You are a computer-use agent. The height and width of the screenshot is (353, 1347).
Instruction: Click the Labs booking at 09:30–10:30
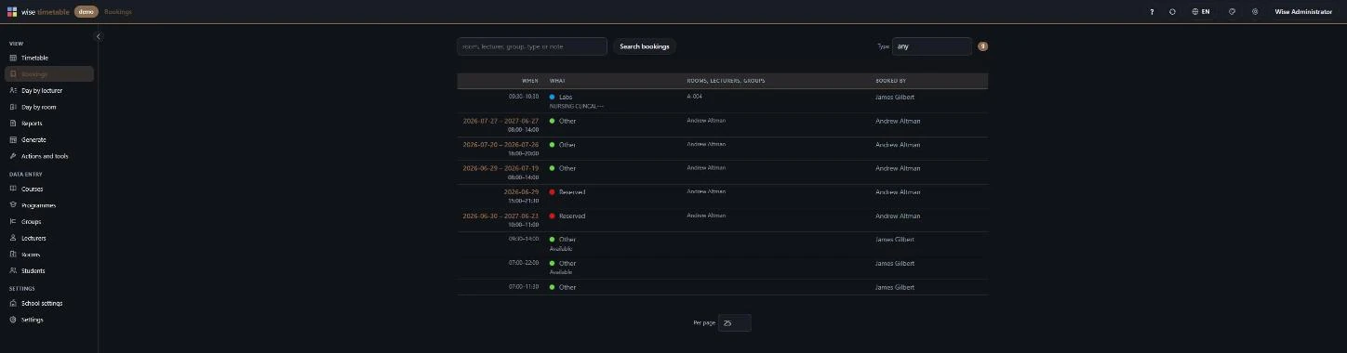[x=722, y=101]
